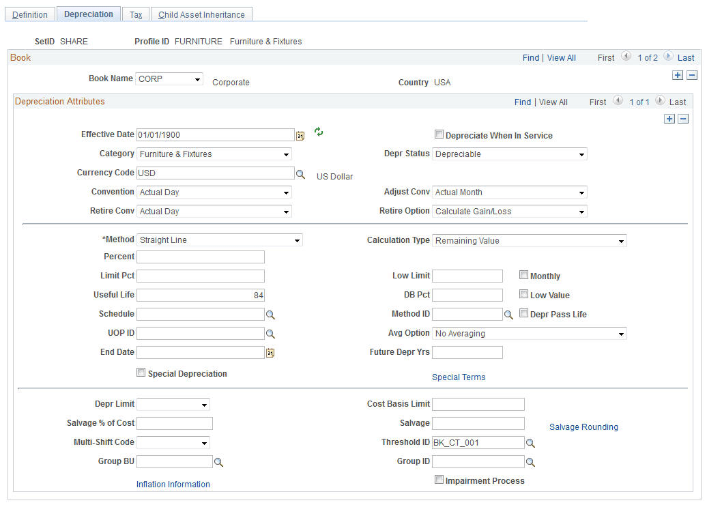Expand the Book Name CORP dropdown
The image size is (707, 505).
point(169,79)
